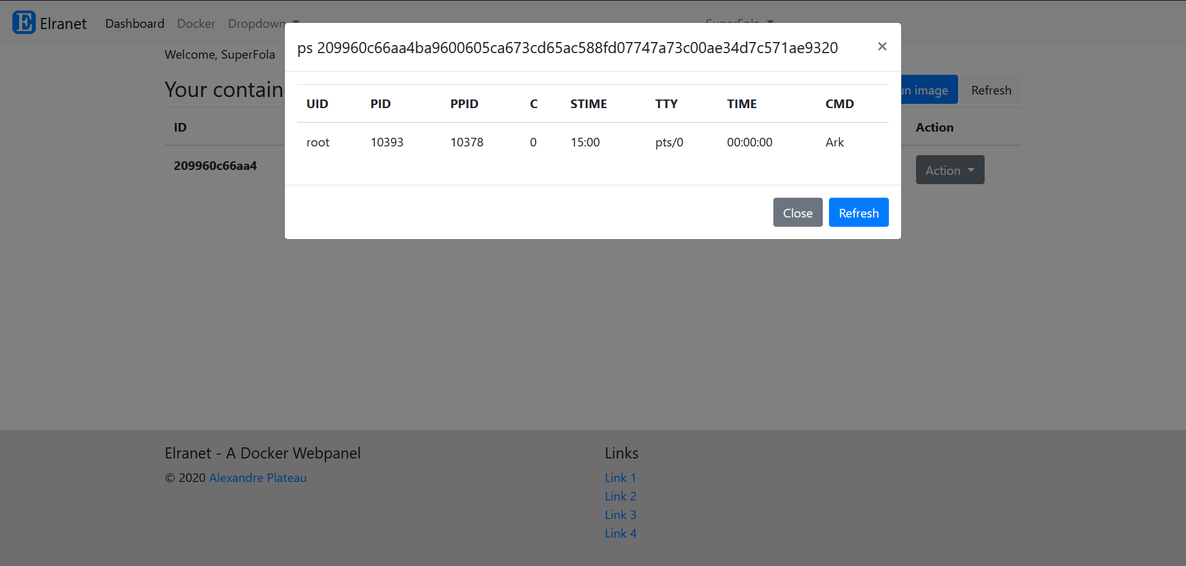This screenshot has width=1186, height=566.
Task: Select the TIME column header
Action: coord(742,104)
